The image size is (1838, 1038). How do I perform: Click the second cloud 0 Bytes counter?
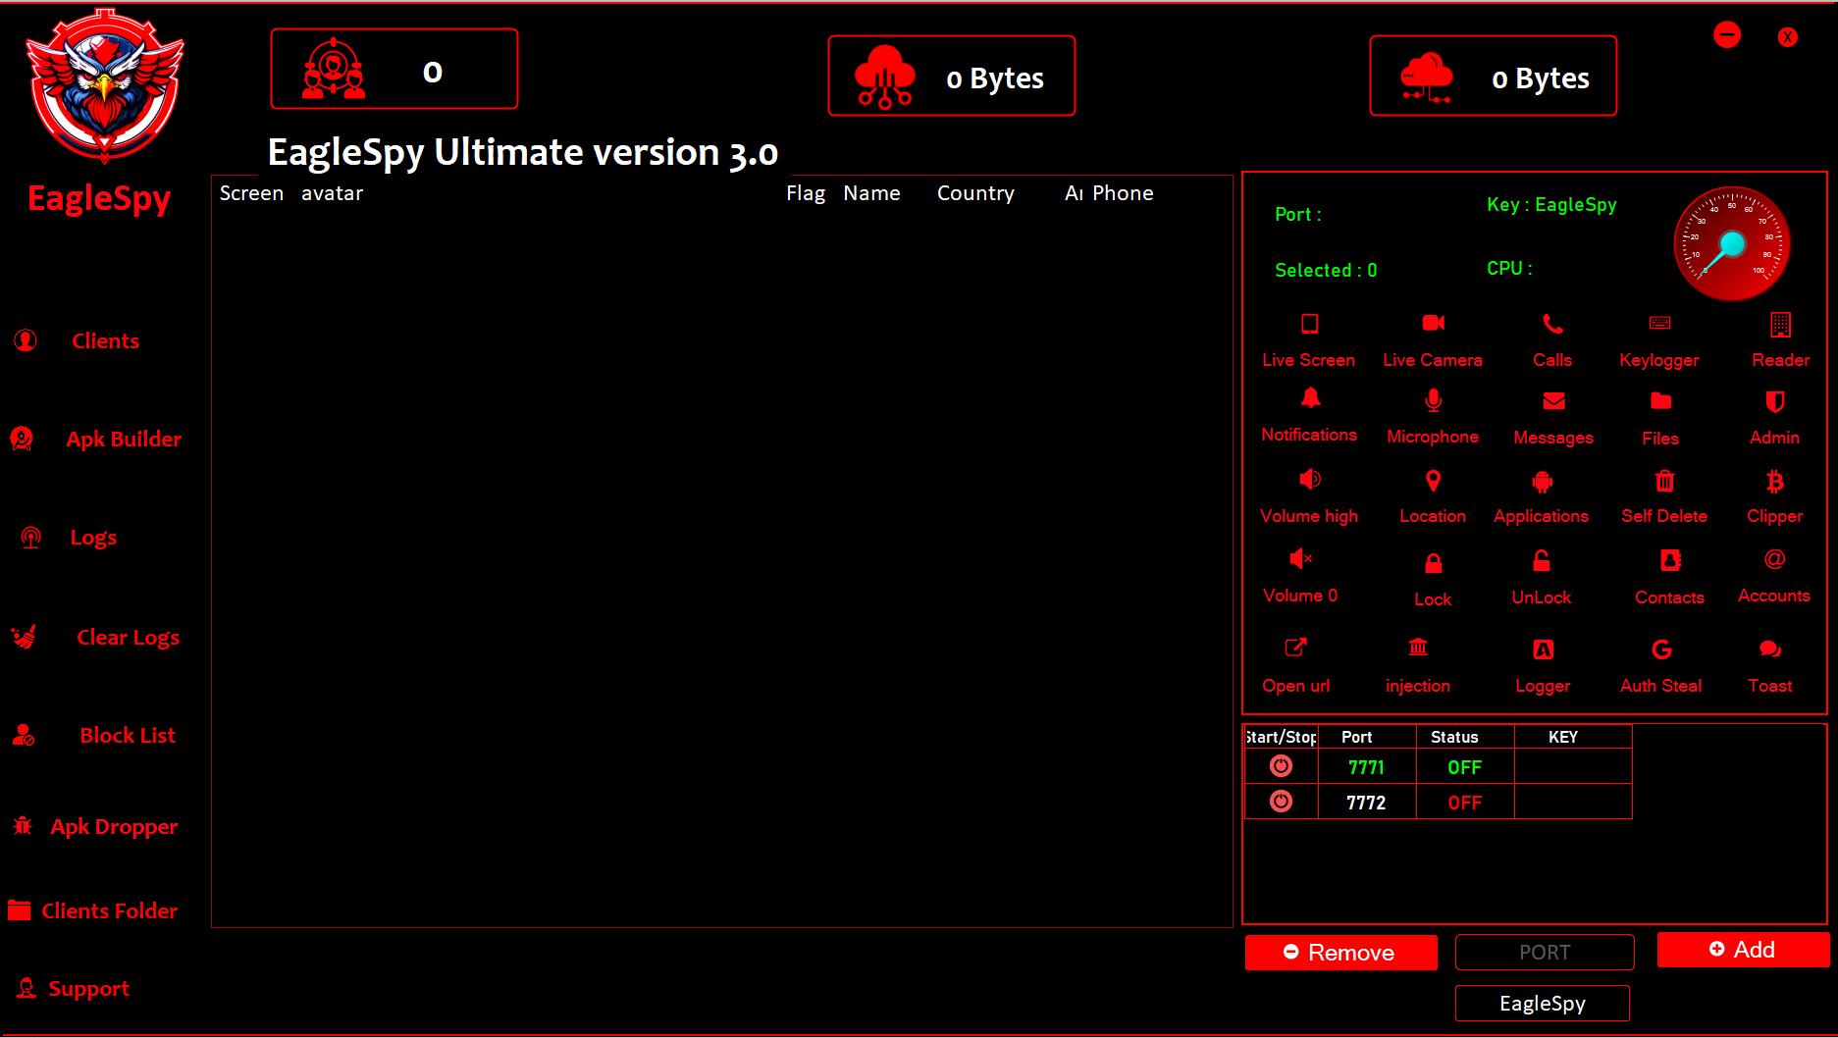1494,77
